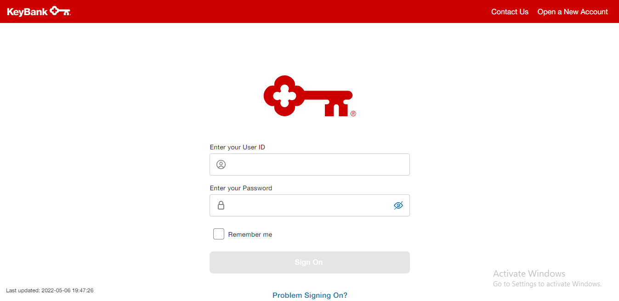Click the red header banner area
The width and height of the screenshot is (619, 301).
[276, 11]
